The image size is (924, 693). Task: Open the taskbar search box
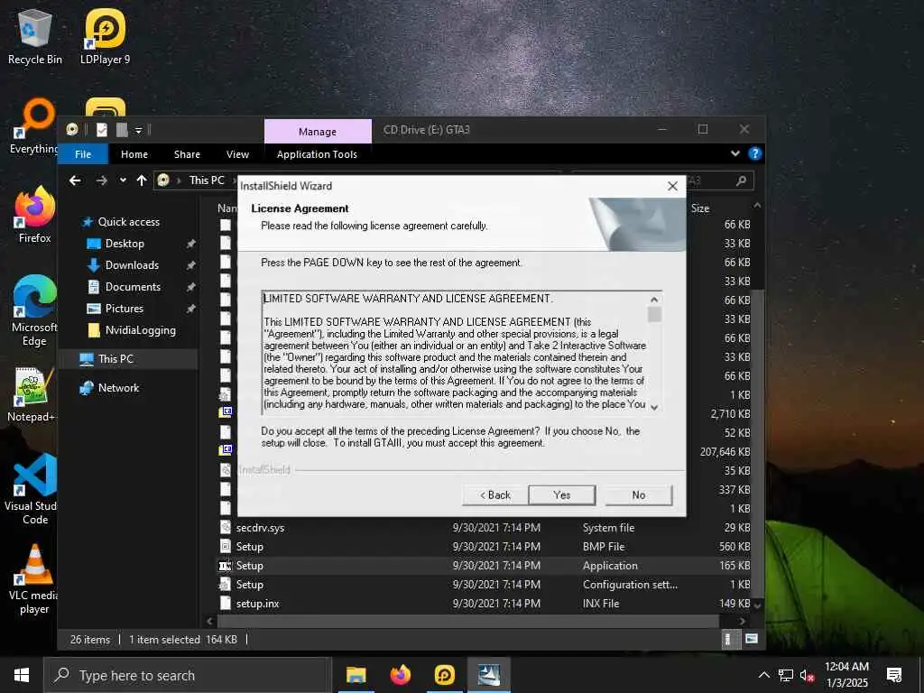pos(188,675)
